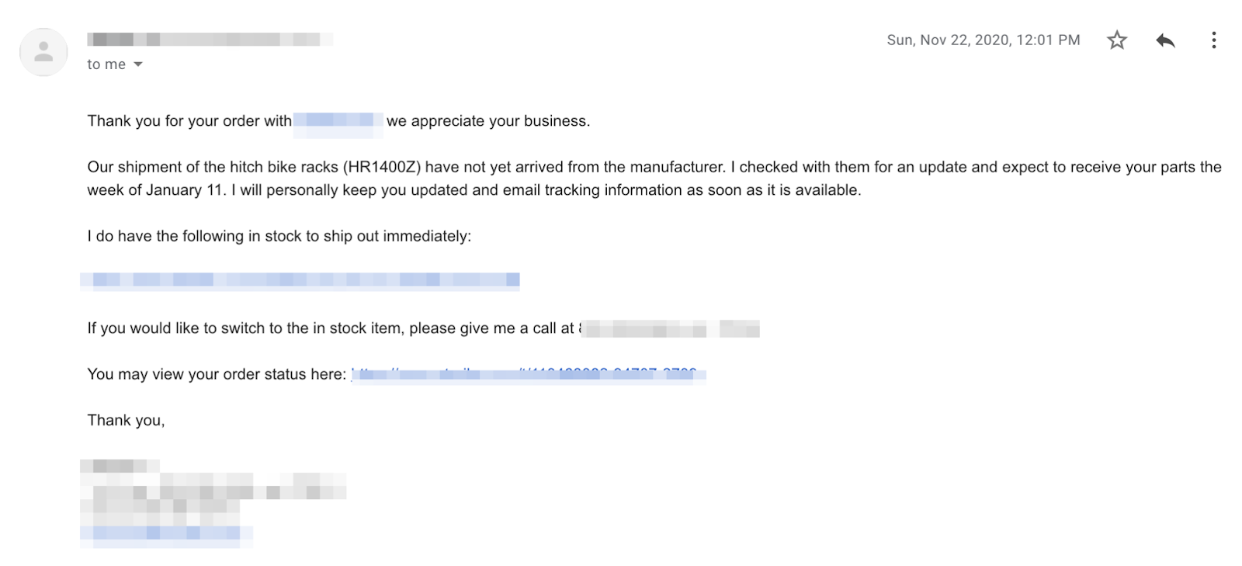Screen dimensions: 1242x566
Task: Click the reply arrow icon
Action: 1165,40
